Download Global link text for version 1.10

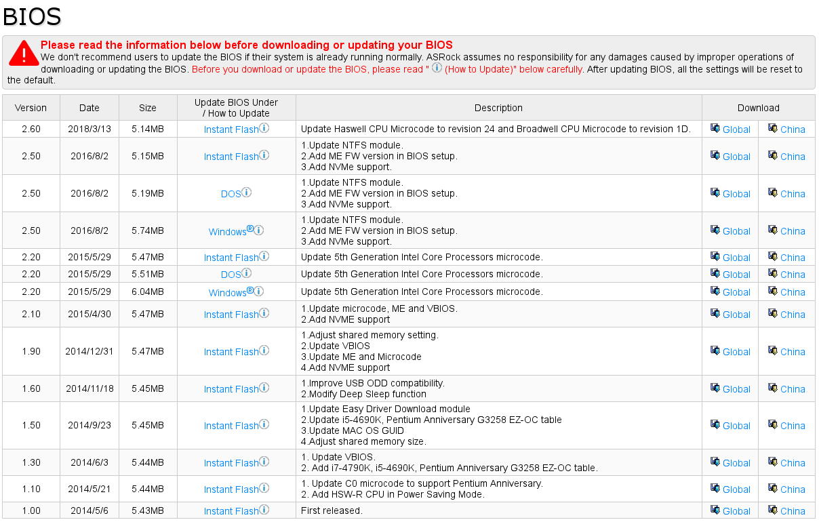[736, 489]
